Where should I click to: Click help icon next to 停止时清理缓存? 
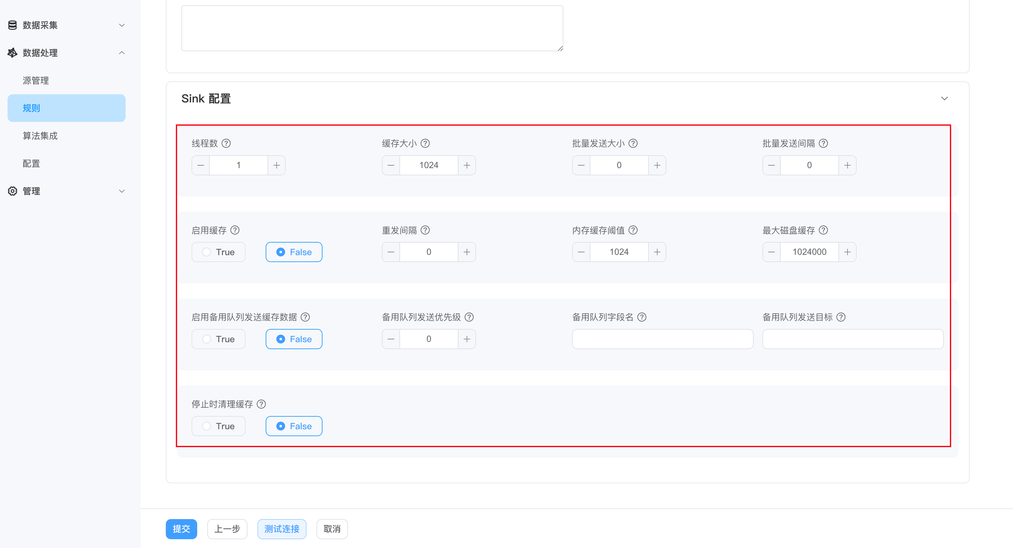coord(261,404)
